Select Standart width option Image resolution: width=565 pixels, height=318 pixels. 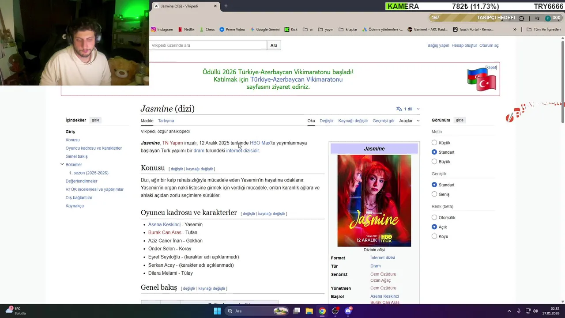click(434, 185)
